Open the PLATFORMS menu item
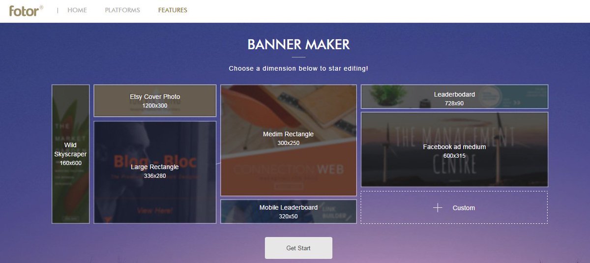The height and width of the screenshot is (263, 590). click(x=122, y=10)
